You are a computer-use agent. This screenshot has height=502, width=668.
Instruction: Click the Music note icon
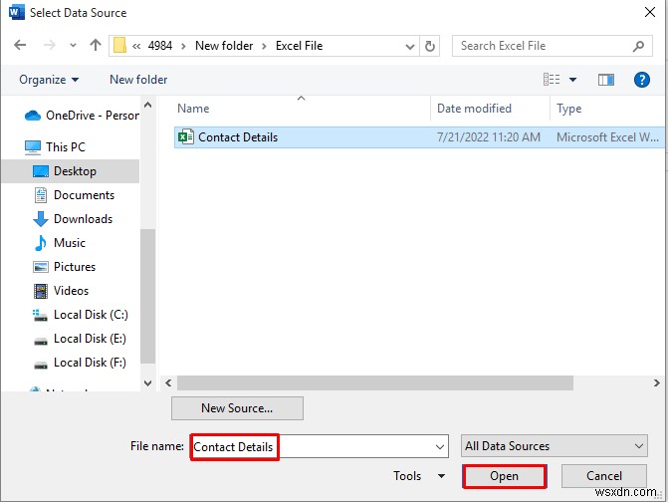(x=41, y=243)
